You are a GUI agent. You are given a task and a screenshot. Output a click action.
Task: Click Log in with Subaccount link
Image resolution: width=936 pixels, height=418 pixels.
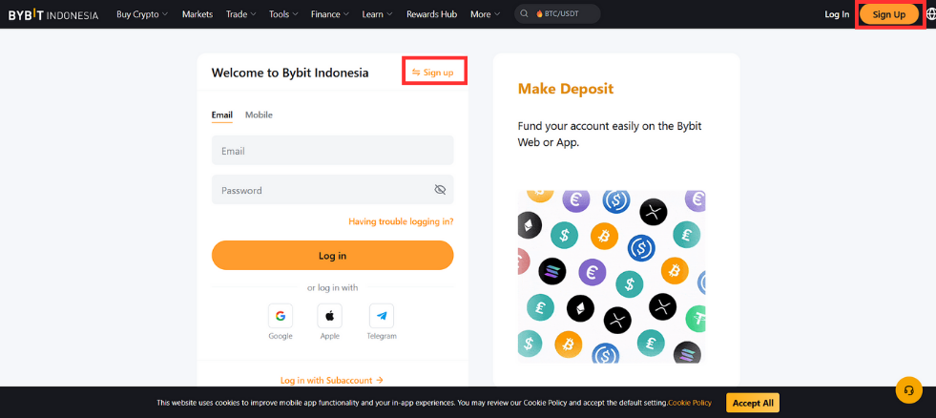tap(332, 380)
